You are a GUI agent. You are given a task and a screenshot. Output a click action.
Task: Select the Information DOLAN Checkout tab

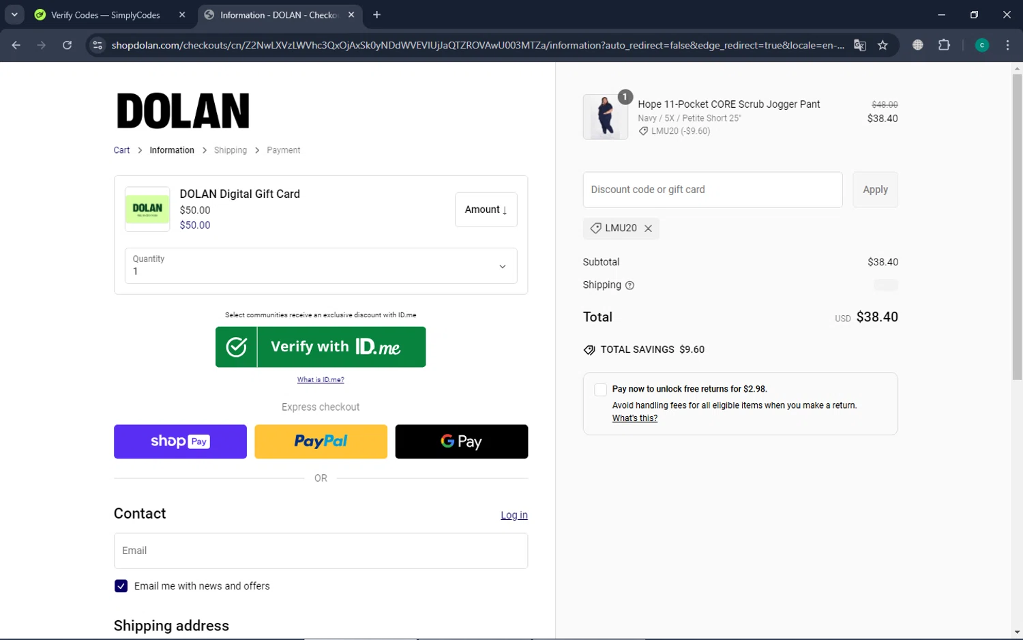click(280, 14)
